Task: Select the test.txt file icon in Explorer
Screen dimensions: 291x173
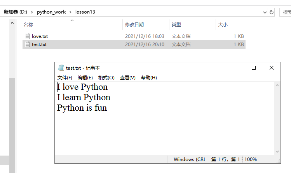Action: pos(27,45)
